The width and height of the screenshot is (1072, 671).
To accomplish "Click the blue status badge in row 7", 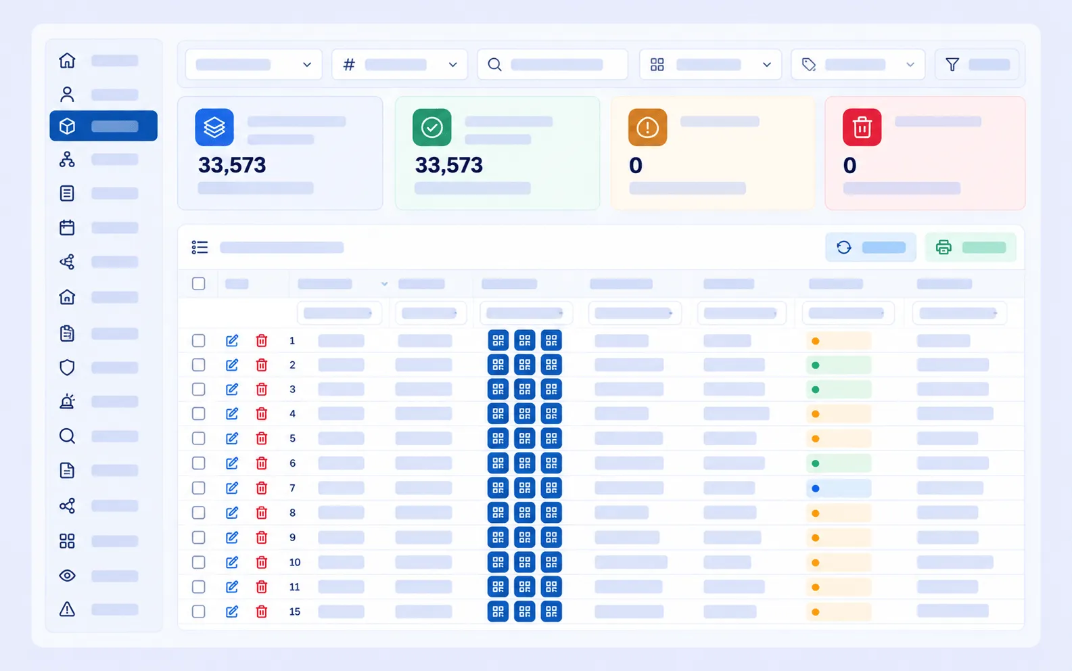I will click(839, 488).
